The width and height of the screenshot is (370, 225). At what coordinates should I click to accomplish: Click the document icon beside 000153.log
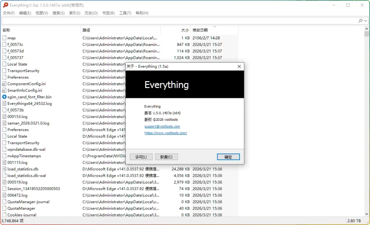coord(4,116)
